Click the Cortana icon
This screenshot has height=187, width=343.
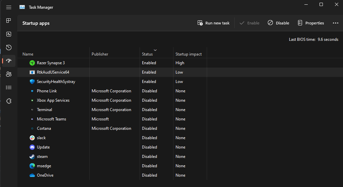pos(32,128)
